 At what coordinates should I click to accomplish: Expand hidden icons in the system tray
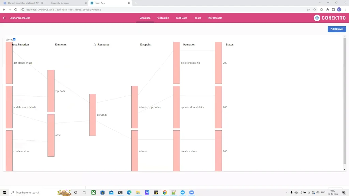(287, 192)
